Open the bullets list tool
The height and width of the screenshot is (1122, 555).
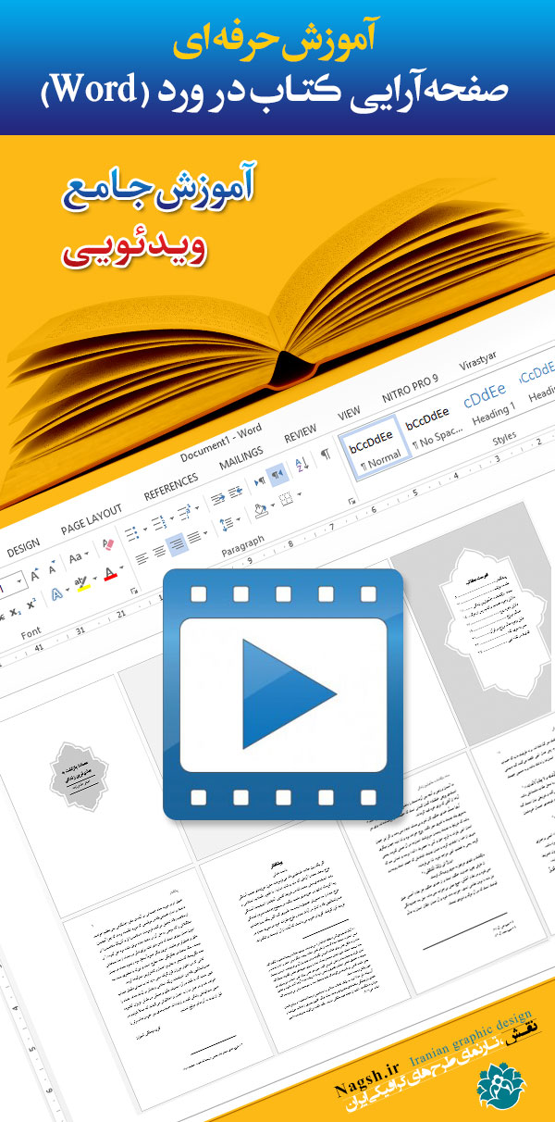click(x=131, y=532)
